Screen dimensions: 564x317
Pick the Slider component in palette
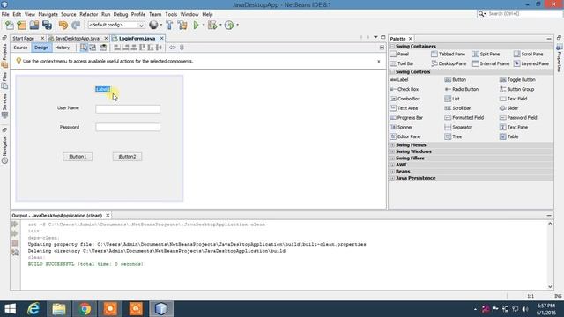(509, 108)
